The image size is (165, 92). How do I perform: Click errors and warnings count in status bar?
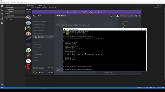pyautogui.click(x=3, y=88)
